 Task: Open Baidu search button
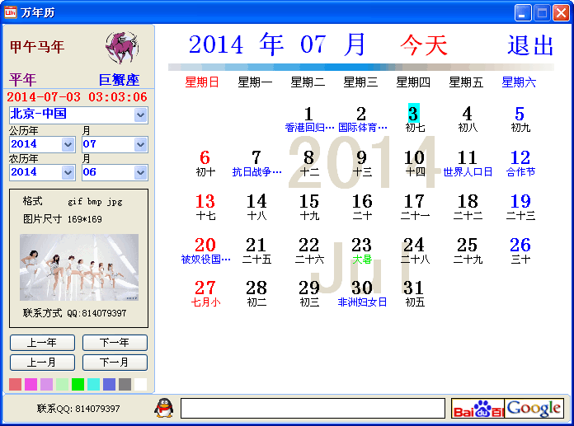(x=478, y=408)
